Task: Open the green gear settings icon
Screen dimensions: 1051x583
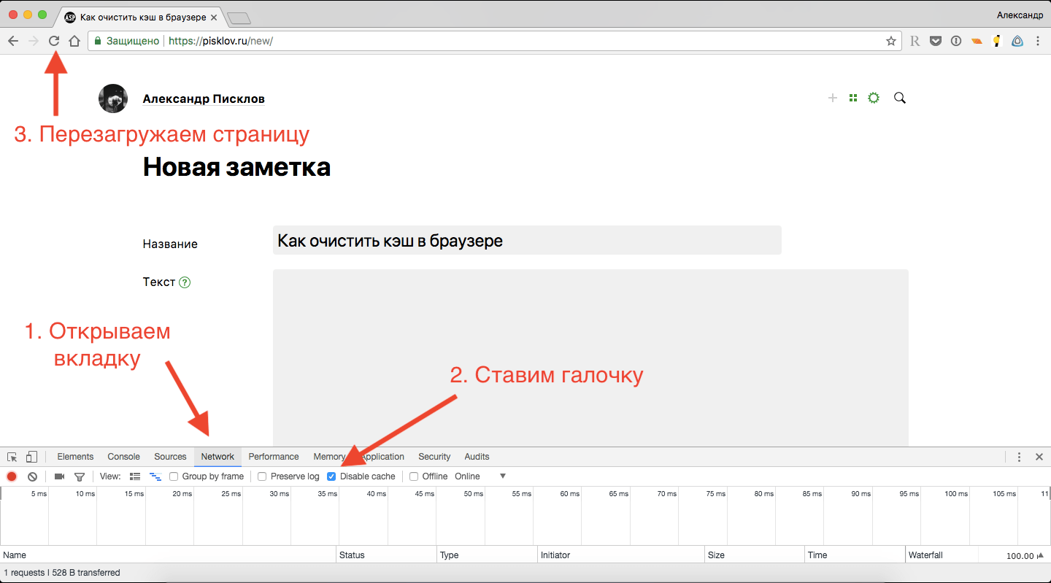Action: [x=874, y=98]
